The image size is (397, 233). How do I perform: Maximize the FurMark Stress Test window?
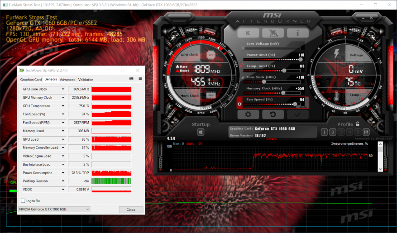[x=375, y=5]
